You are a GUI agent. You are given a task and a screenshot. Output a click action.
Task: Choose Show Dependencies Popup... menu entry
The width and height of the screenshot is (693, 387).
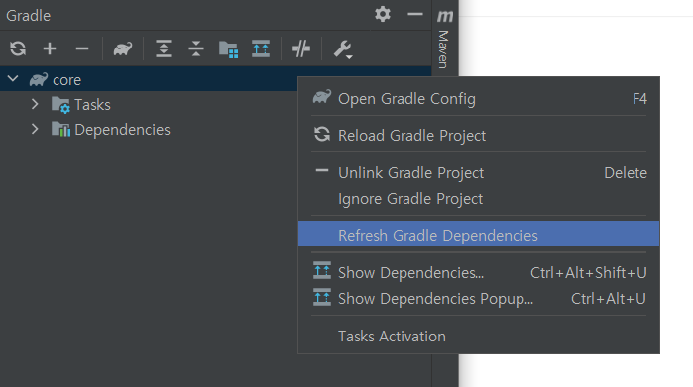(x=479, y=299)
